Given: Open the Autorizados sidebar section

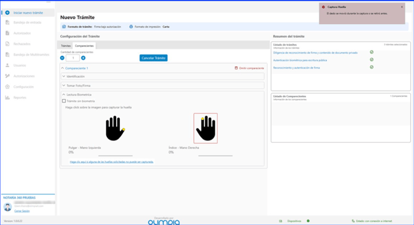Looking at the screenshot, I should click(x=22, y=33).
